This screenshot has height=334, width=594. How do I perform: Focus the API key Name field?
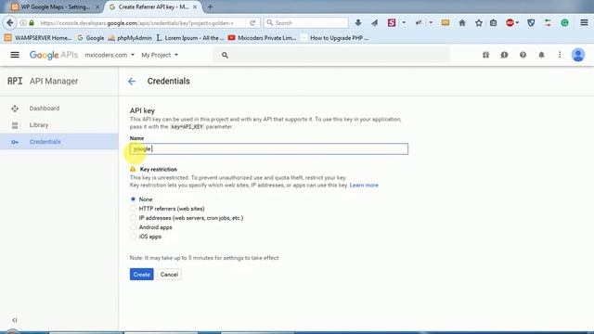[x=269, y=148]
